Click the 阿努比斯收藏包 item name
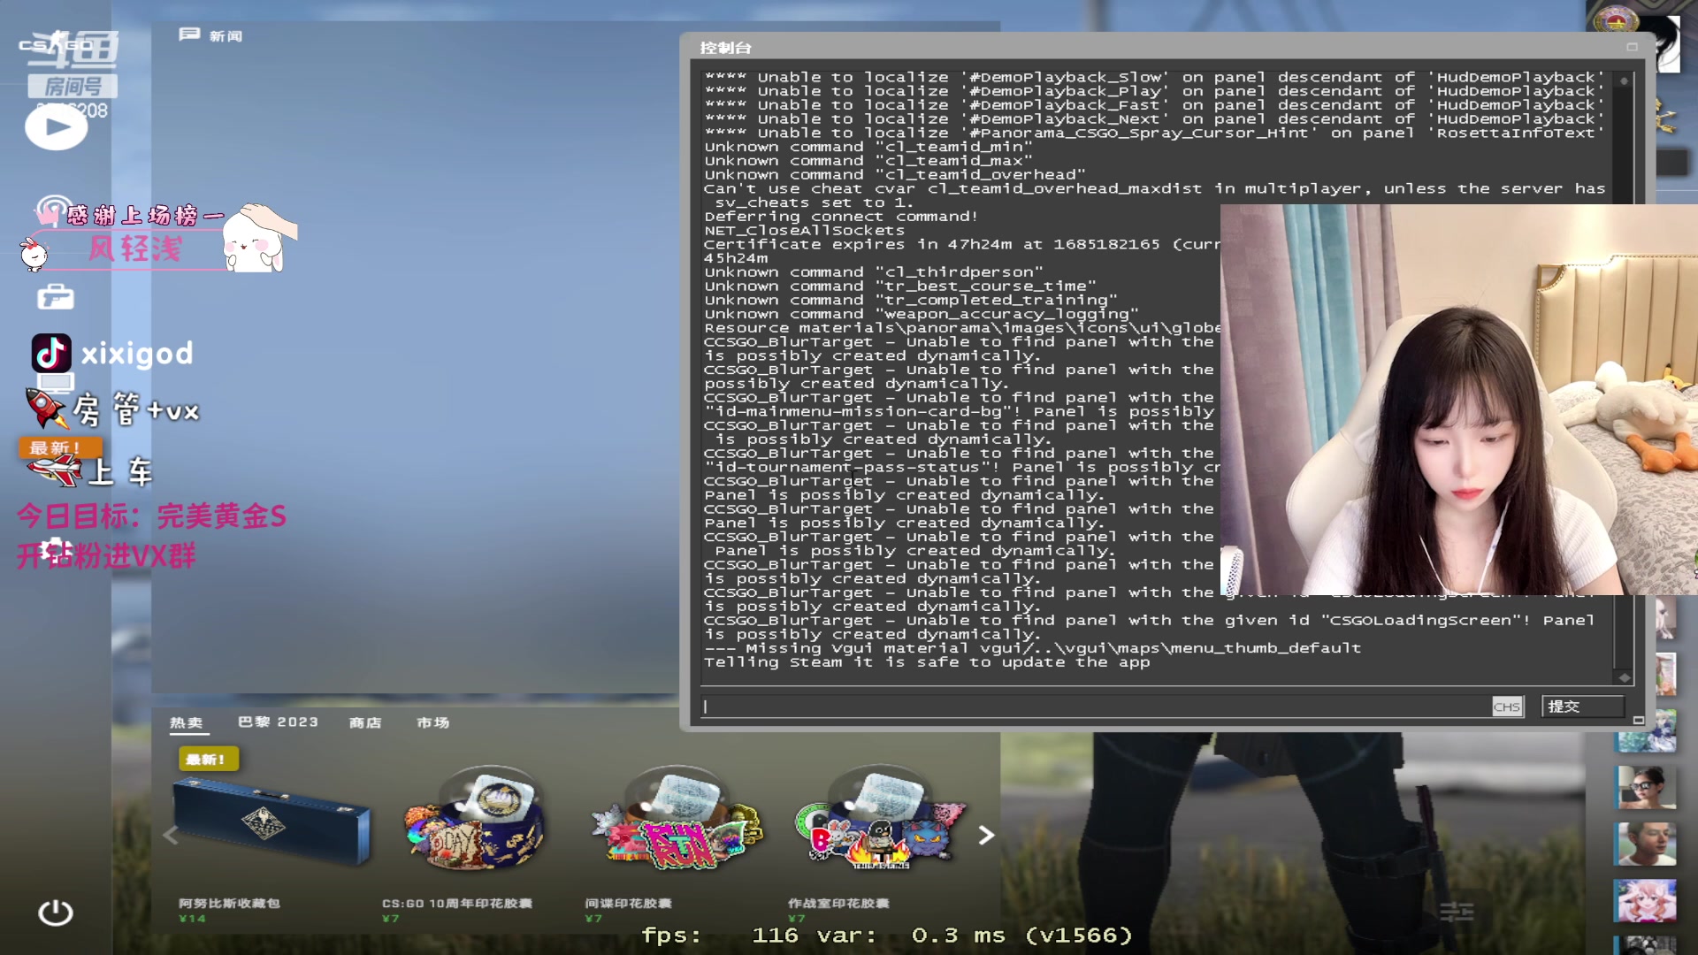The image size is (1698, 955). 229,903
